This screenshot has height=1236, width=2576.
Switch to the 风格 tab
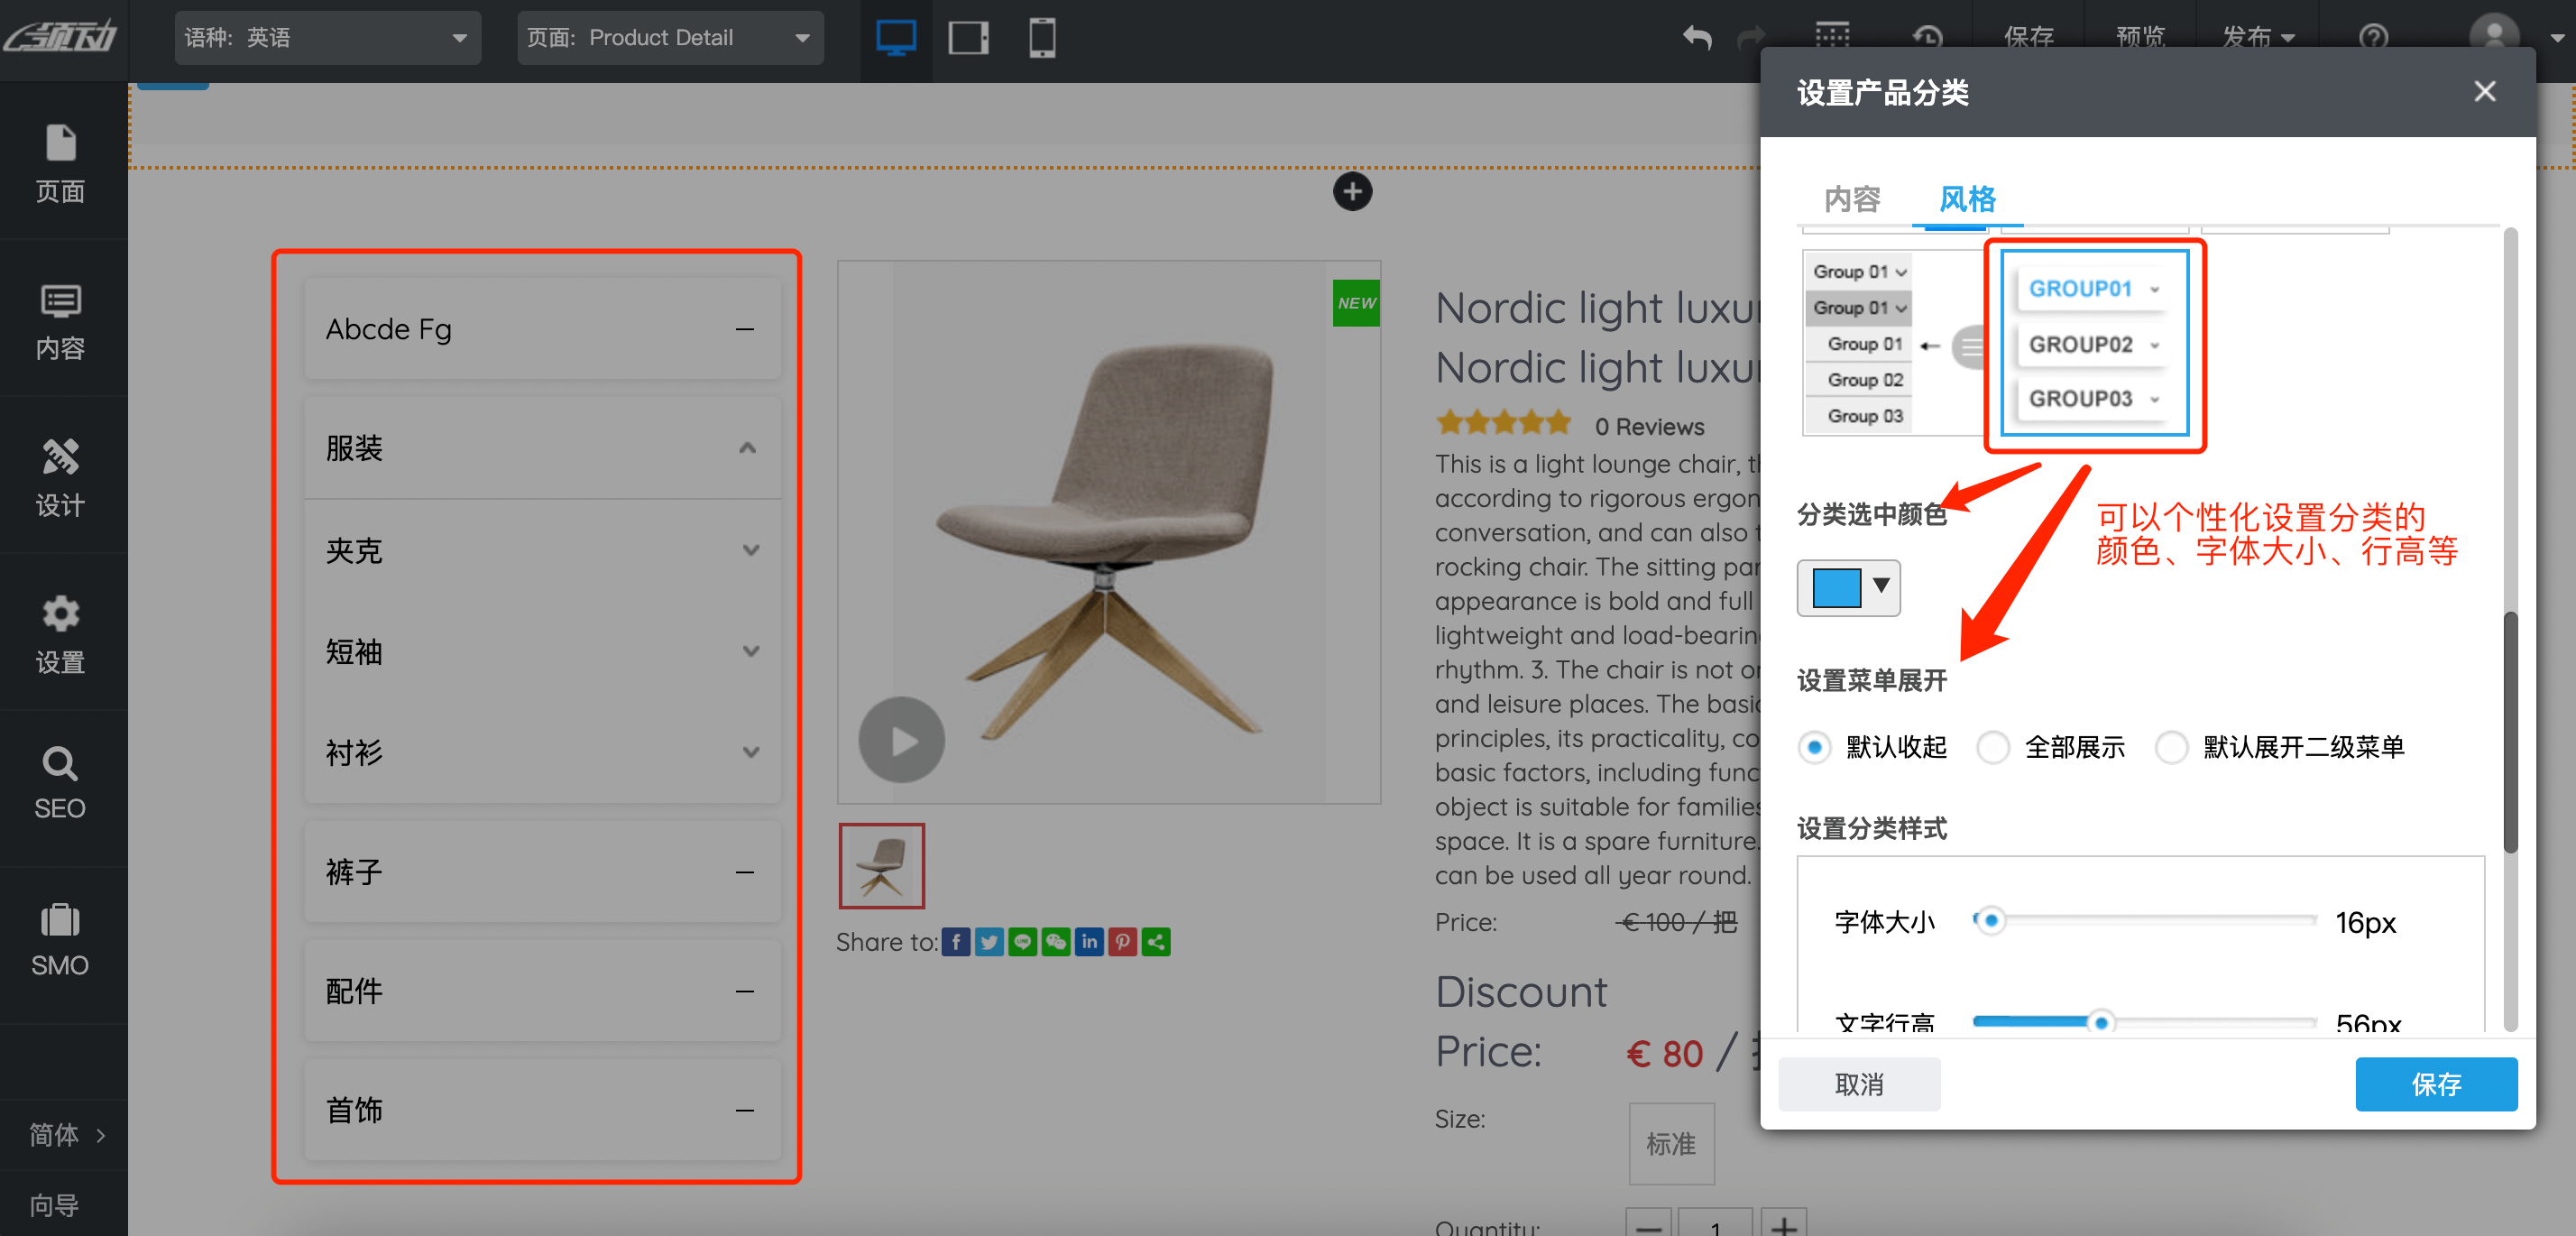point(1966,199)
